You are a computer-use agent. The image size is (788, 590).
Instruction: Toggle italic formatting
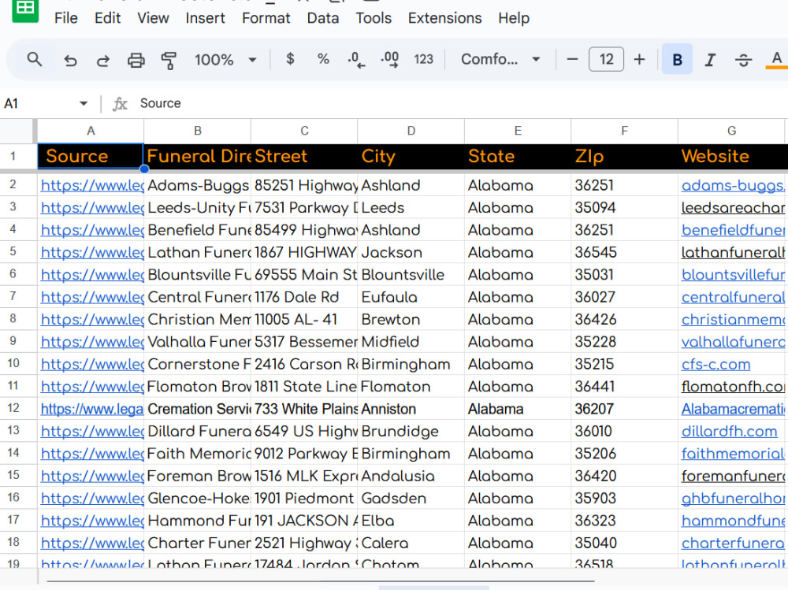pos(710,60)
